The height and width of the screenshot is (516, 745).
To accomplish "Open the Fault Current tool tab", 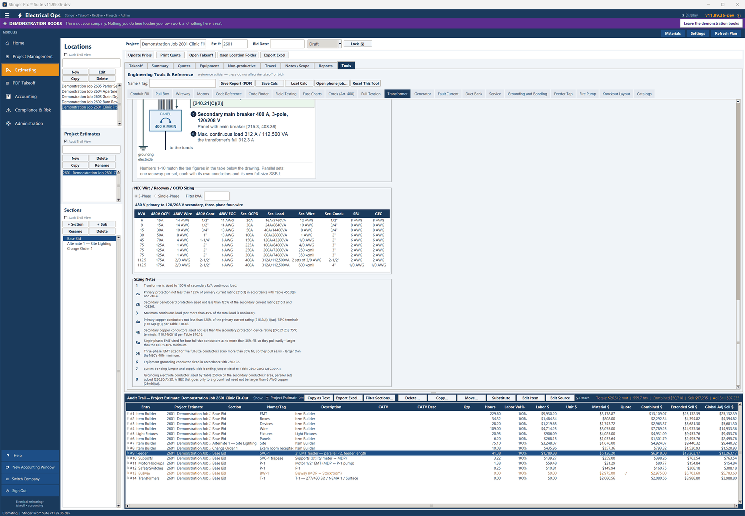I will (x=448, y=94).
